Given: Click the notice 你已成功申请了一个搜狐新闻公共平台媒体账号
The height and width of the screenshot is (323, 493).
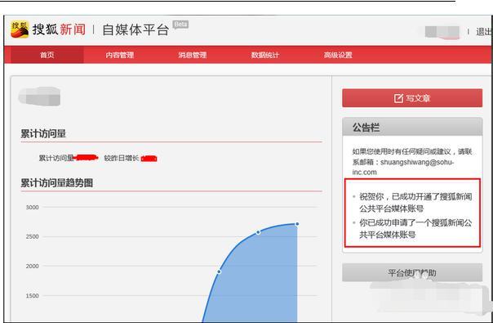Looking at the screenshot, I should point(415,228).
